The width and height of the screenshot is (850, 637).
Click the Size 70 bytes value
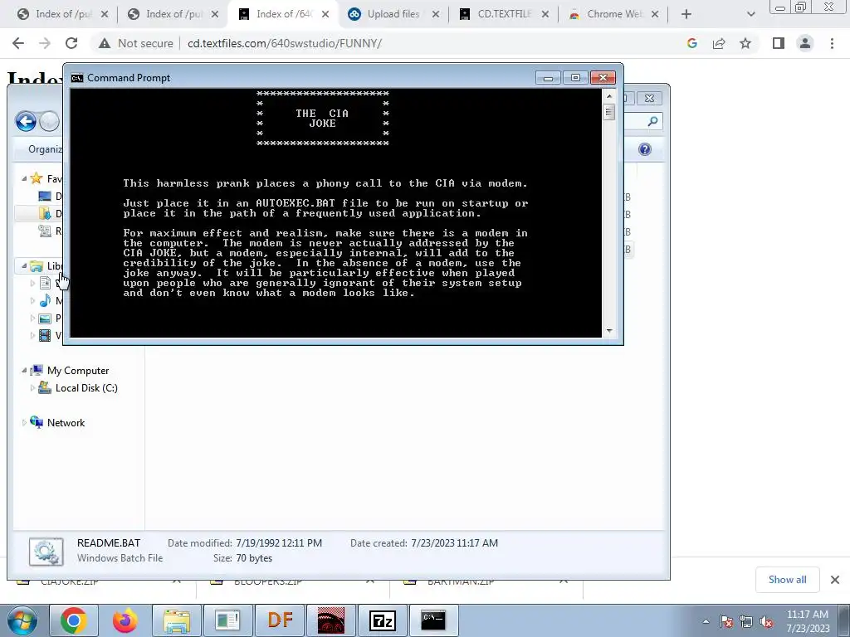pyautogui.click(x=254, y=558)
